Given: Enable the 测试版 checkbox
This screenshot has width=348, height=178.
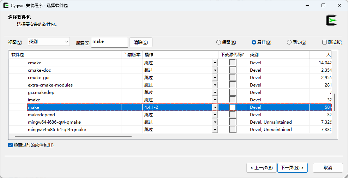Looking at the screenshot, I should click(324, 42).
